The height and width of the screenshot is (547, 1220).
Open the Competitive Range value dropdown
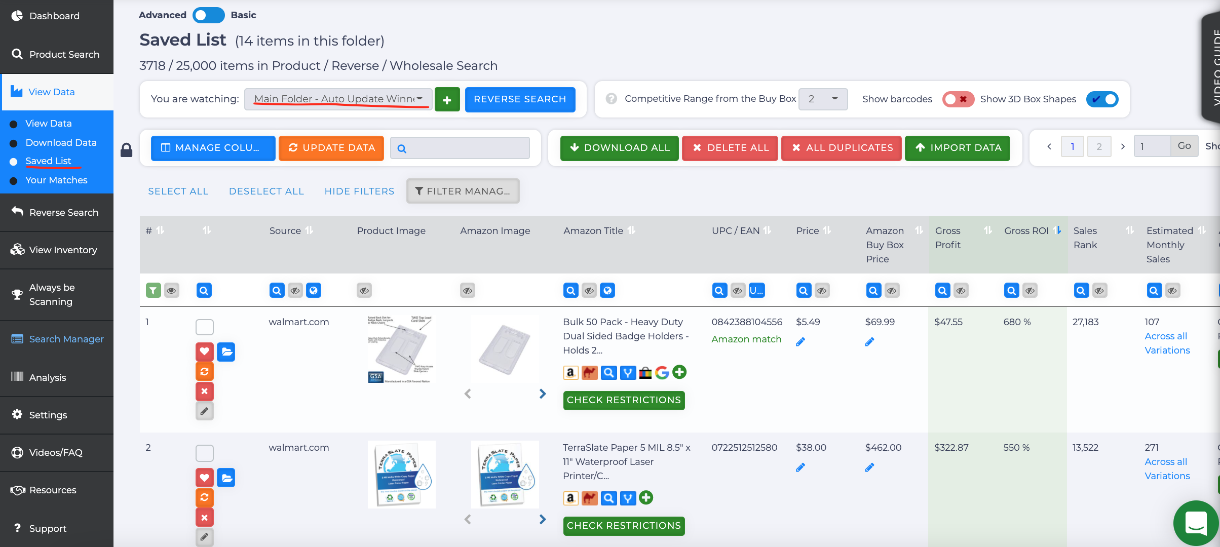point(822,99)
